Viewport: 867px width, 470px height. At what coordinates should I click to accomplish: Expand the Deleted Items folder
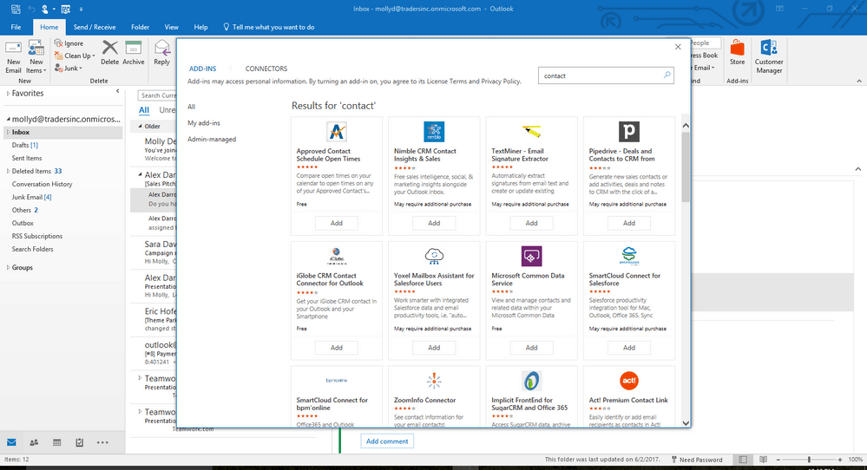(8, 171)
